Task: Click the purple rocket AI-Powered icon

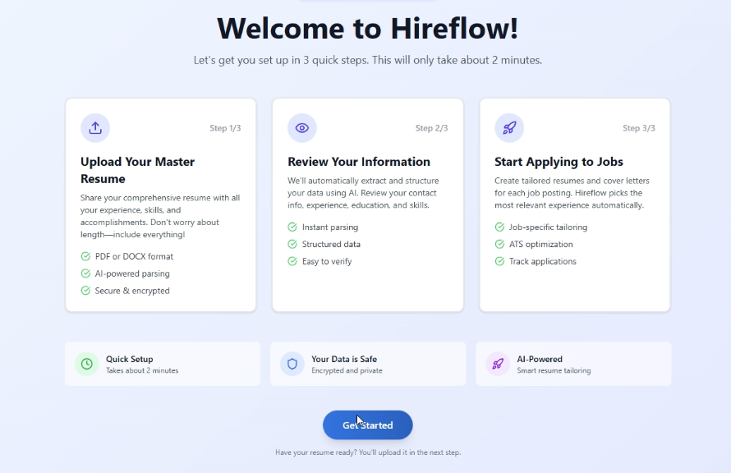Action: pos(497,364)
